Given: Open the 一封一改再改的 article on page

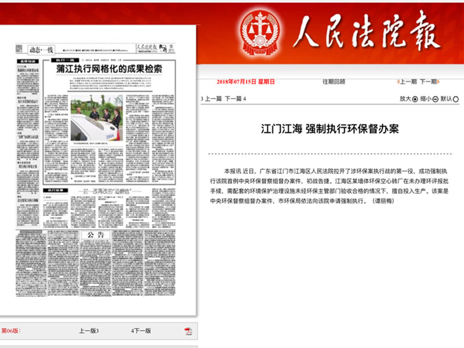Looking at the screenshot, I should coord(110,191).
